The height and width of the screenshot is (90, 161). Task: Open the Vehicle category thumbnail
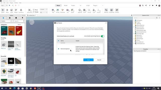pyautogui.click(x=4, y=31)
